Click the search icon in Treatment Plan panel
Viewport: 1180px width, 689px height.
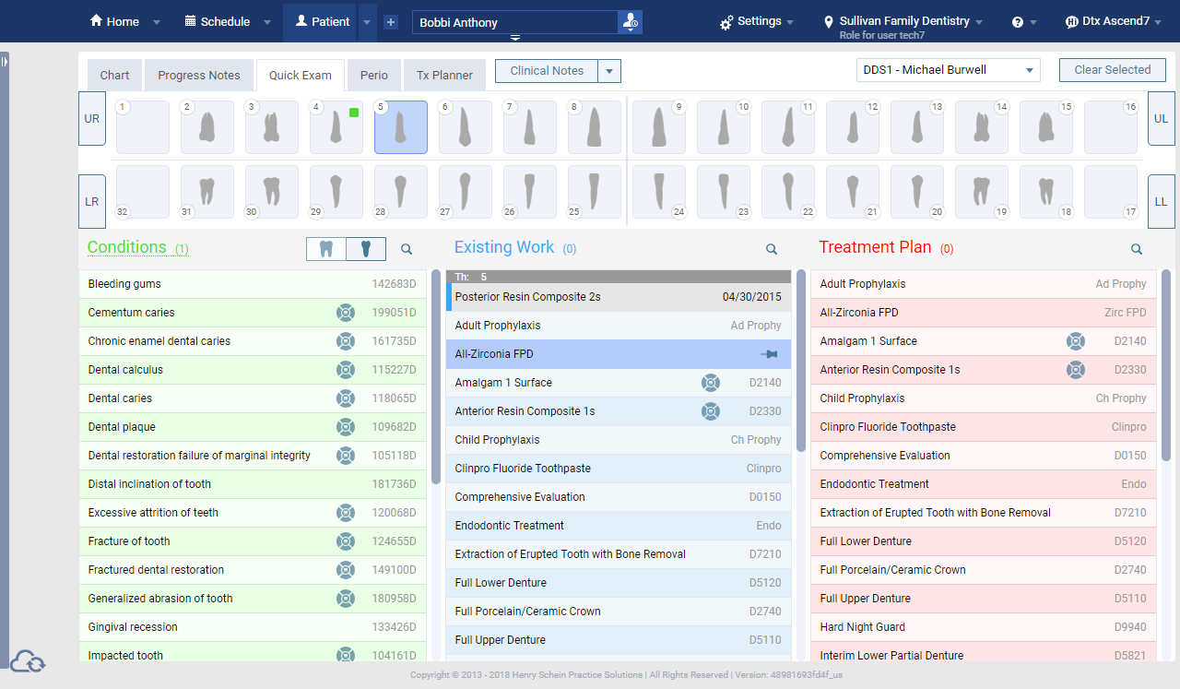pos(1137,249)
